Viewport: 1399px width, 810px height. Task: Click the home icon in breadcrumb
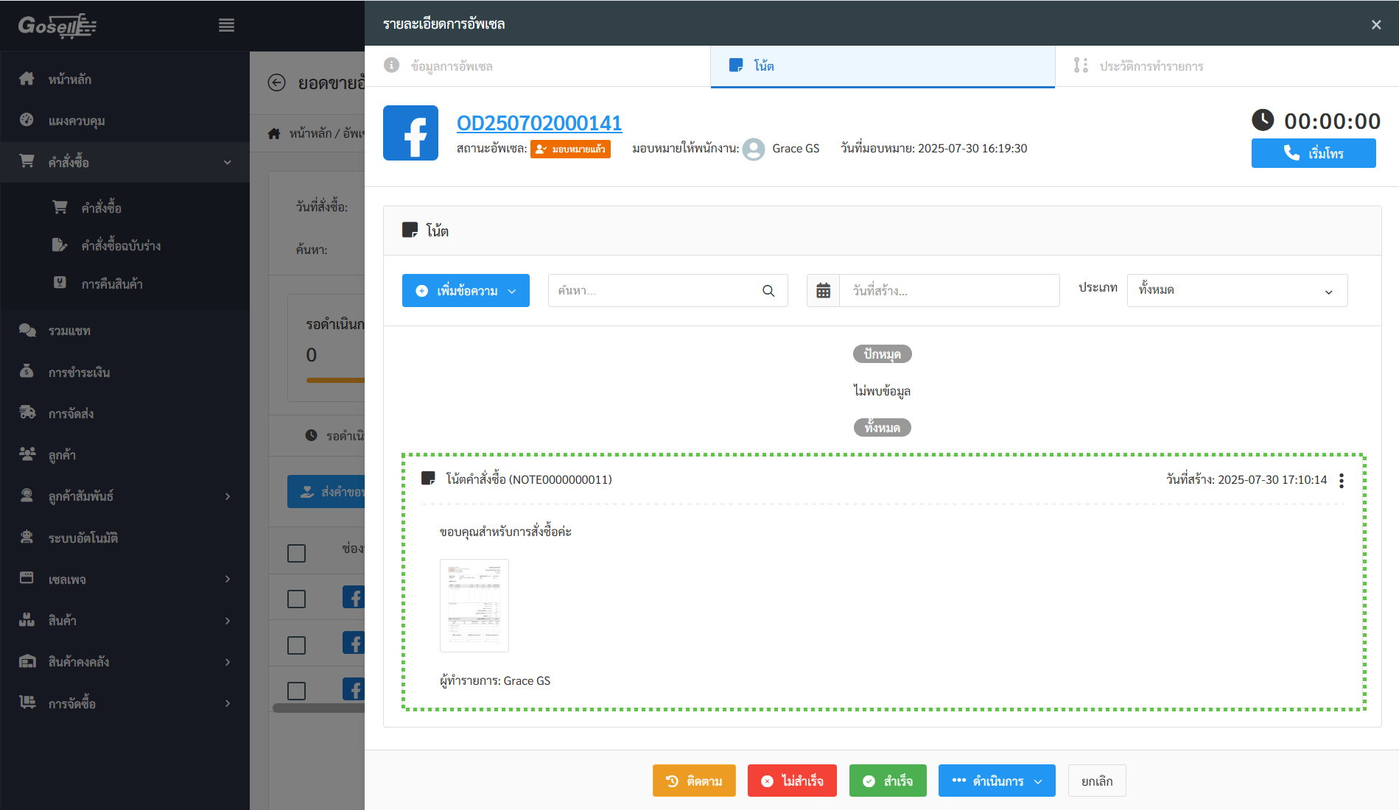(x=274, y=133)
